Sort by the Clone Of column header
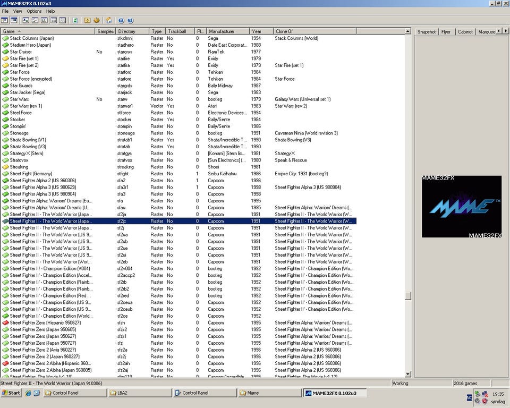The height and width of the screenshot is (408, 510). coord(315,31)
